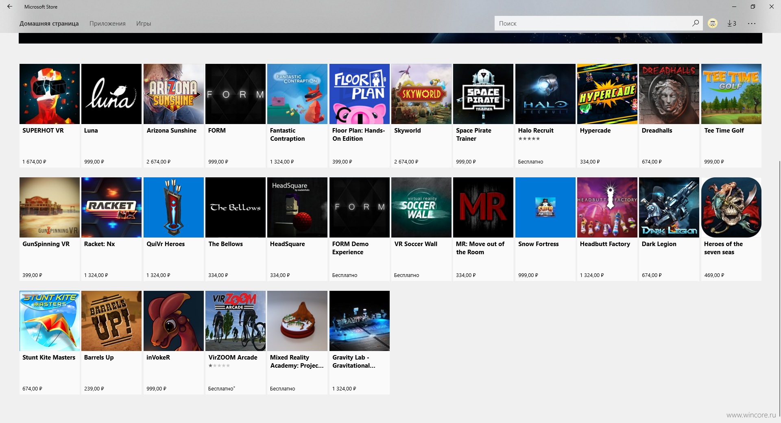Click the search magnifier icon
Viewport: 781px width, 423px height.
696,23
